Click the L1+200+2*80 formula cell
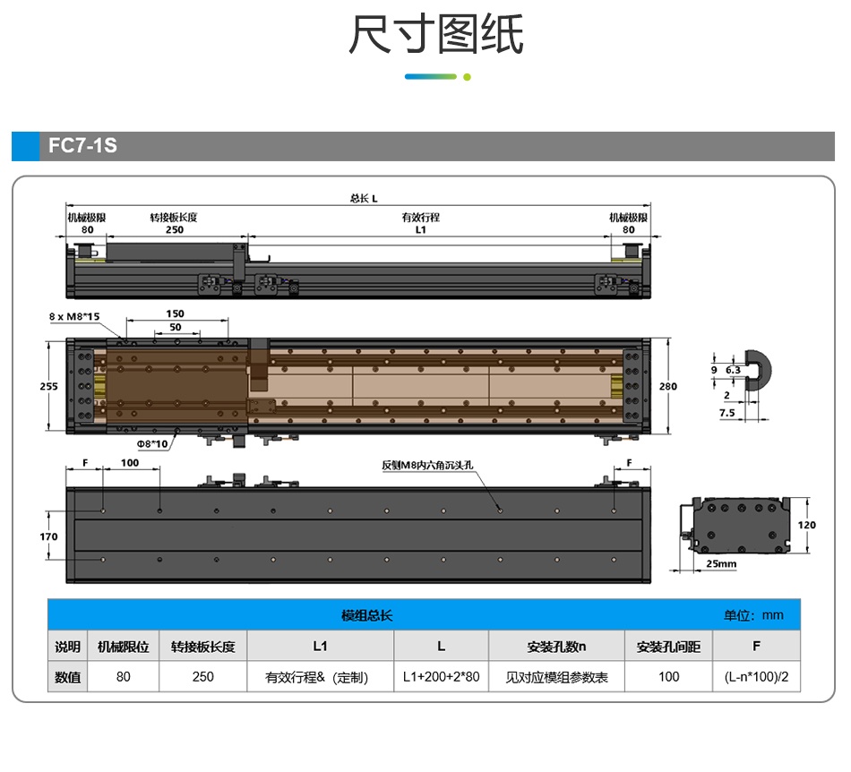851x772 pixels. click(441, 677)
